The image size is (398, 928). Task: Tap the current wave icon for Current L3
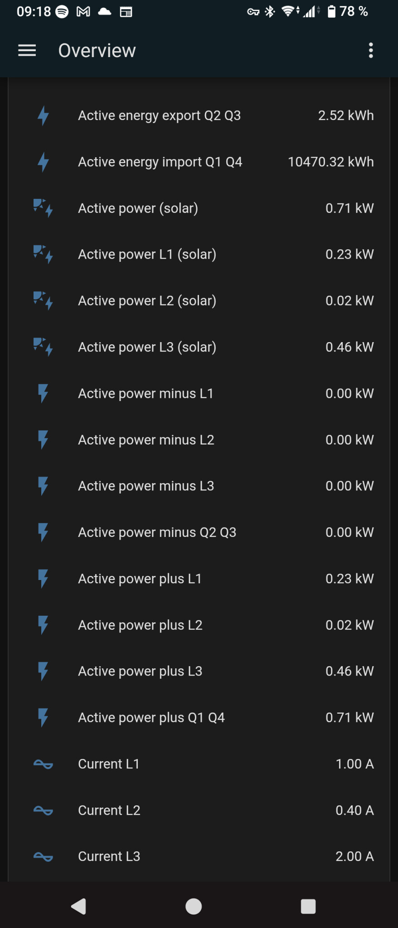tap(43, 856)
